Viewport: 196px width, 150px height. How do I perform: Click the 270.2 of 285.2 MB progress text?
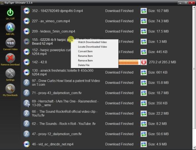[162, 62]
